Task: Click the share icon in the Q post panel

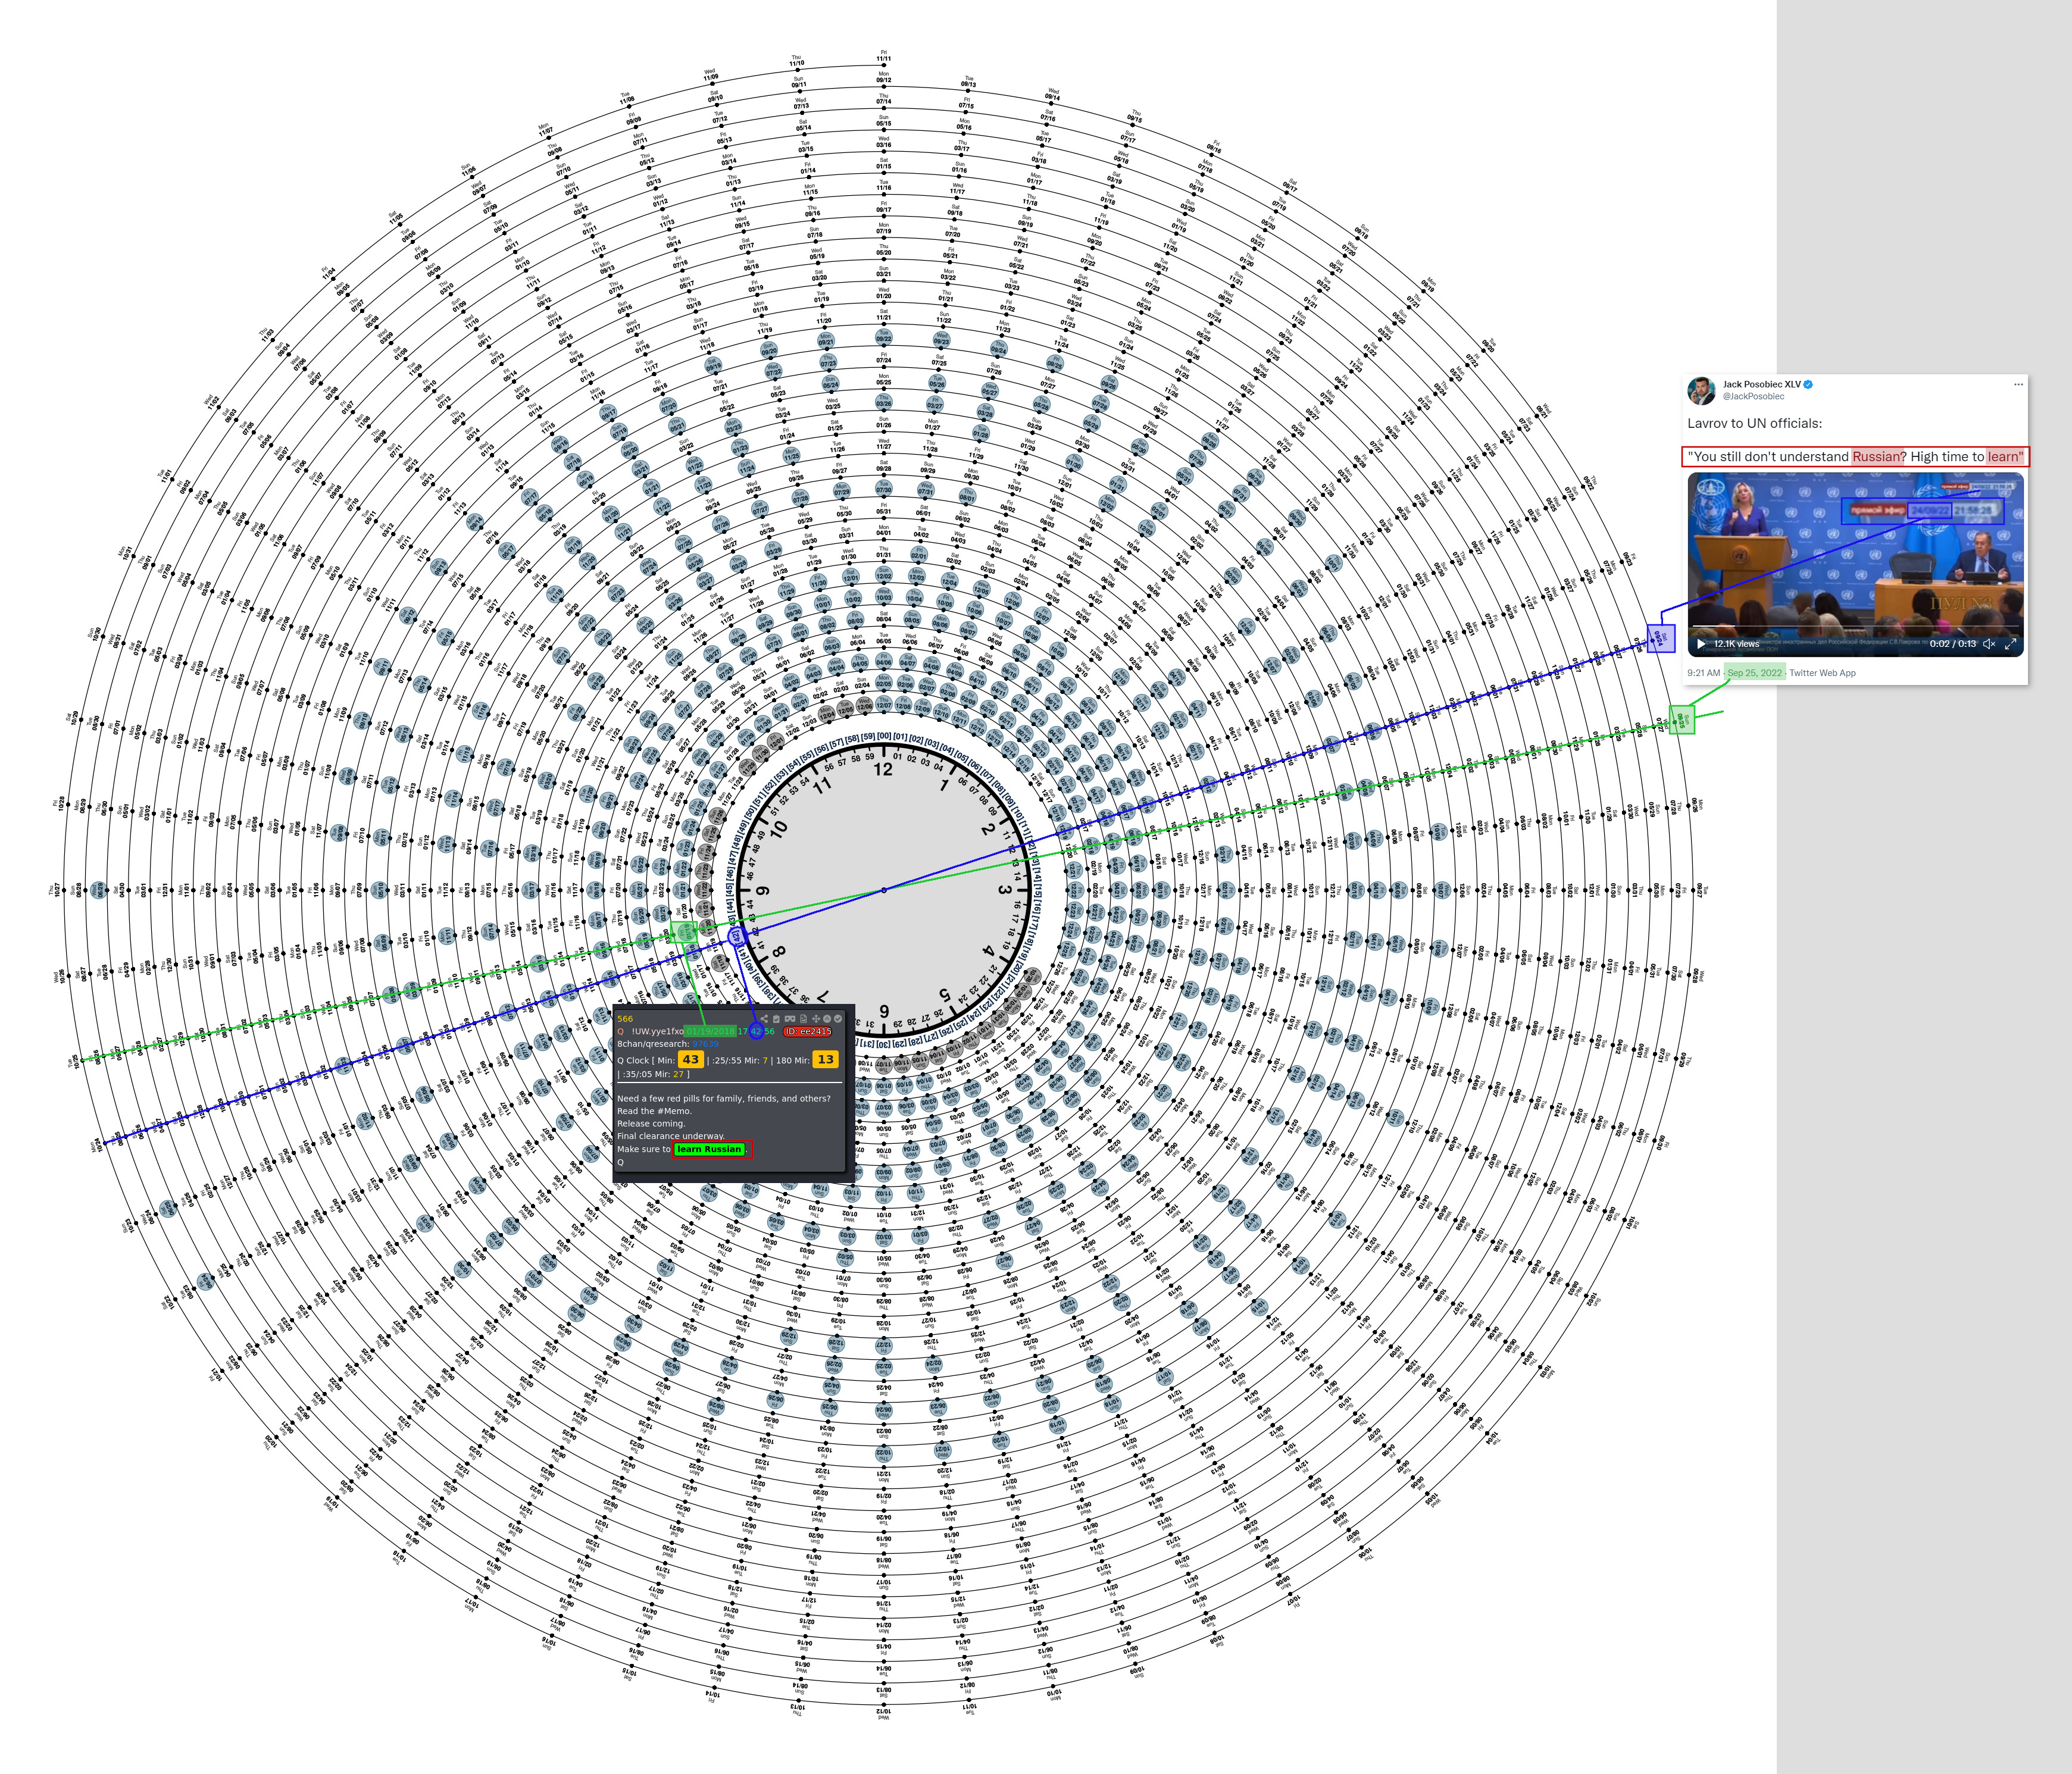Action: point(765,1019)
